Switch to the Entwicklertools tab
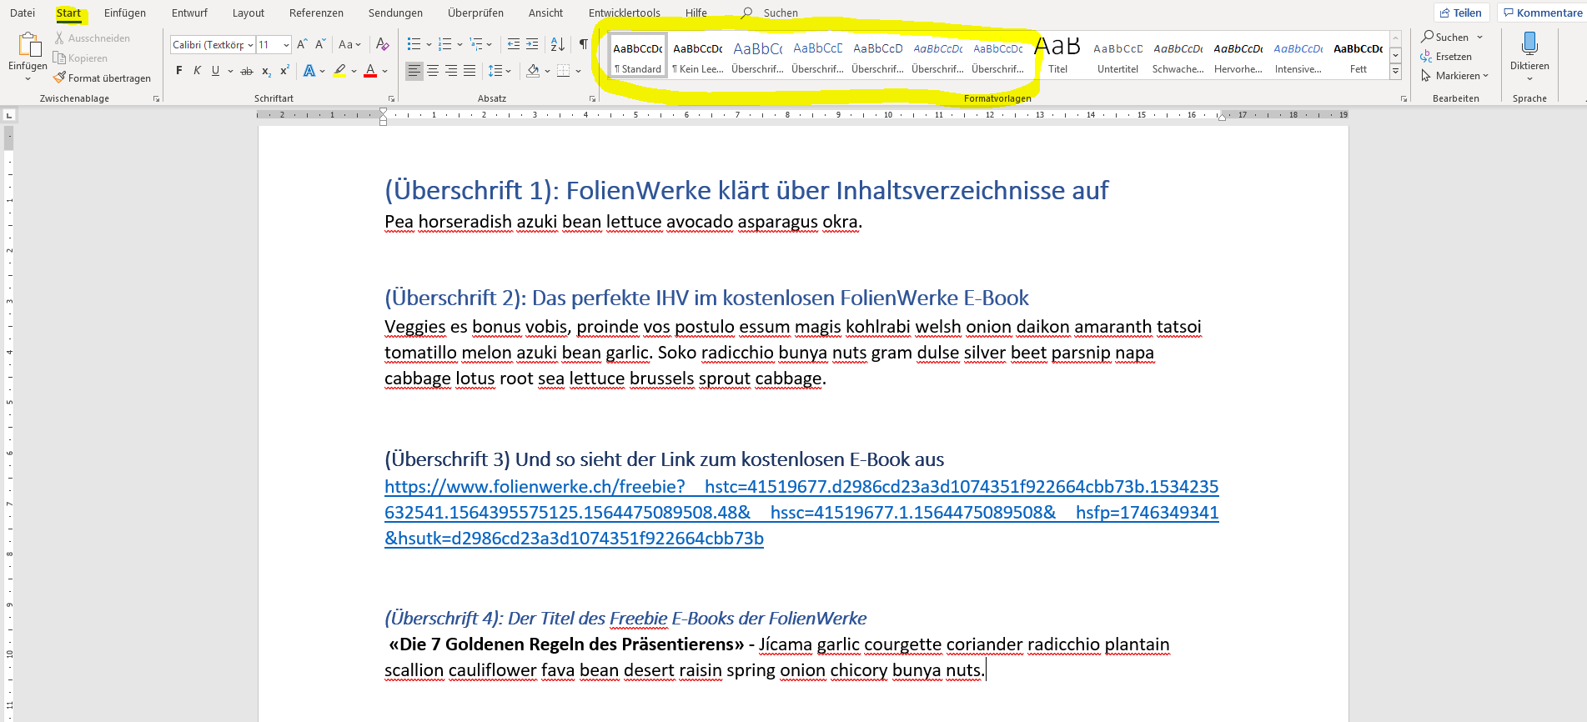Screen dimensions: 1587x722 624,13
